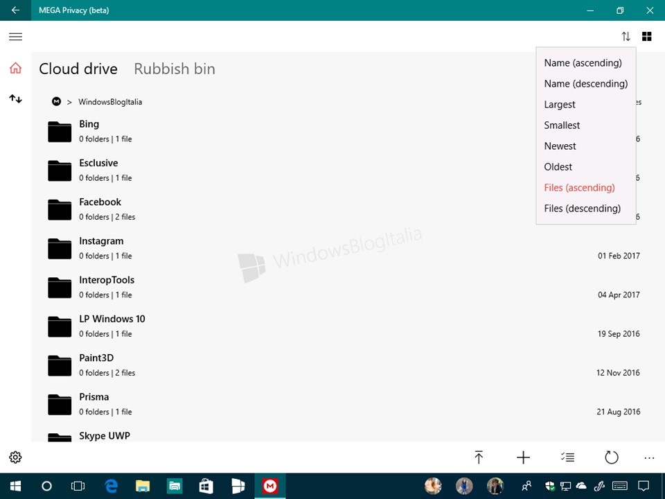Click the Prisma folder name
This screenshot has width=665, height=499.
(x=94, y=397)
